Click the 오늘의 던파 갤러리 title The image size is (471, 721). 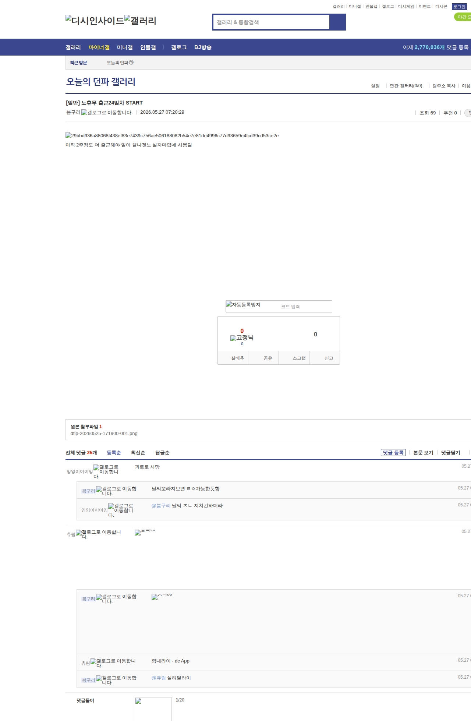click(x=101, y=81)
